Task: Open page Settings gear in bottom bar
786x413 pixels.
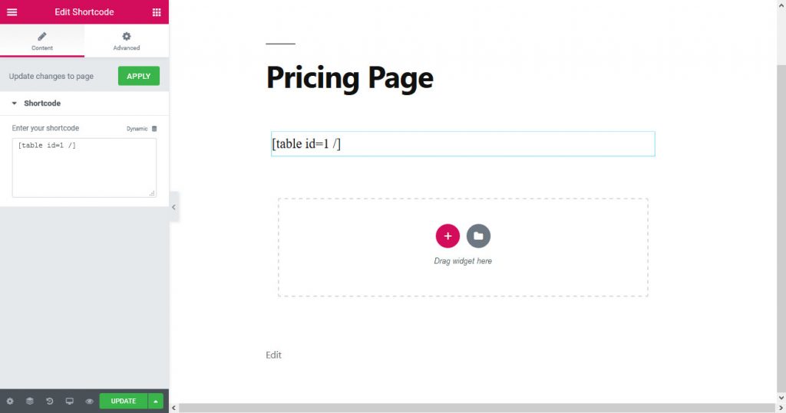Action: coord(10,401)
